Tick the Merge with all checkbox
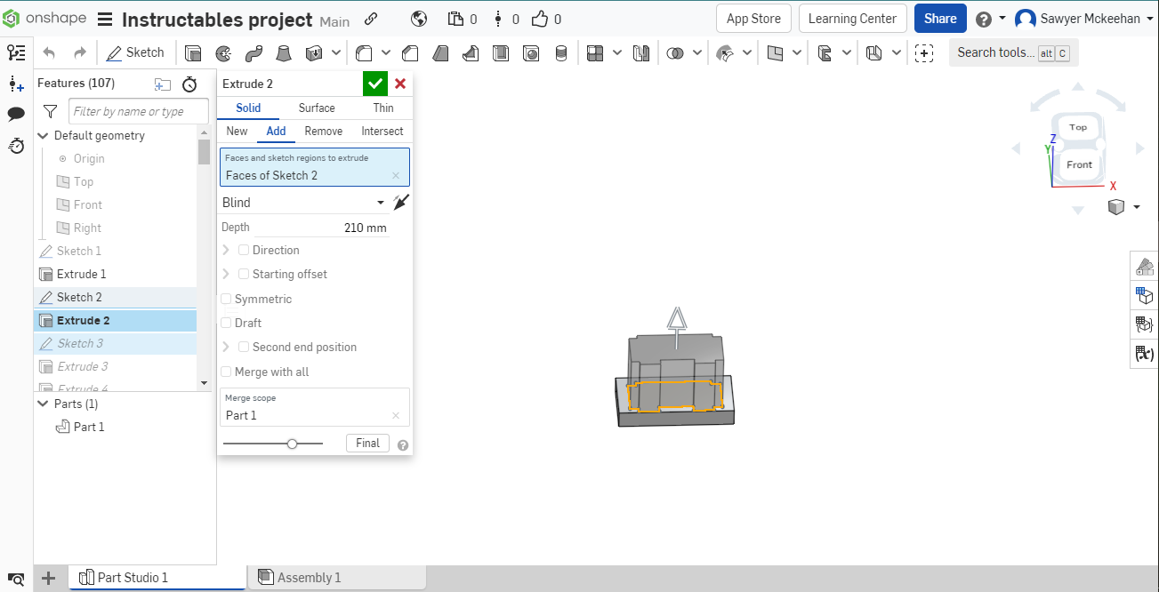The image size is (1159, 592). click(227, 372)
